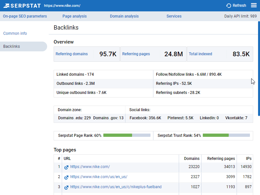
Task: Click Pinterest: 5.5K social link count
Action: (180, 118)
